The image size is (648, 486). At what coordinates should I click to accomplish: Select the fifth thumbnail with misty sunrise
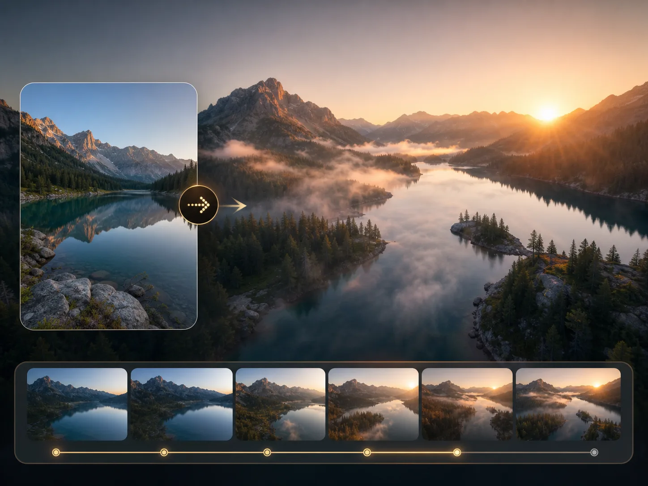[467, 404]
